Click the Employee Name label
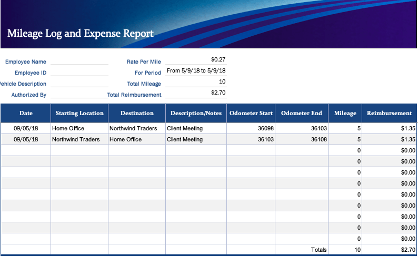This screenshot has width=418, height=257. point(26,61)
